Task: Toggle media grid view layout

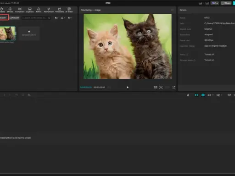Action: click(x=56, y=18)
